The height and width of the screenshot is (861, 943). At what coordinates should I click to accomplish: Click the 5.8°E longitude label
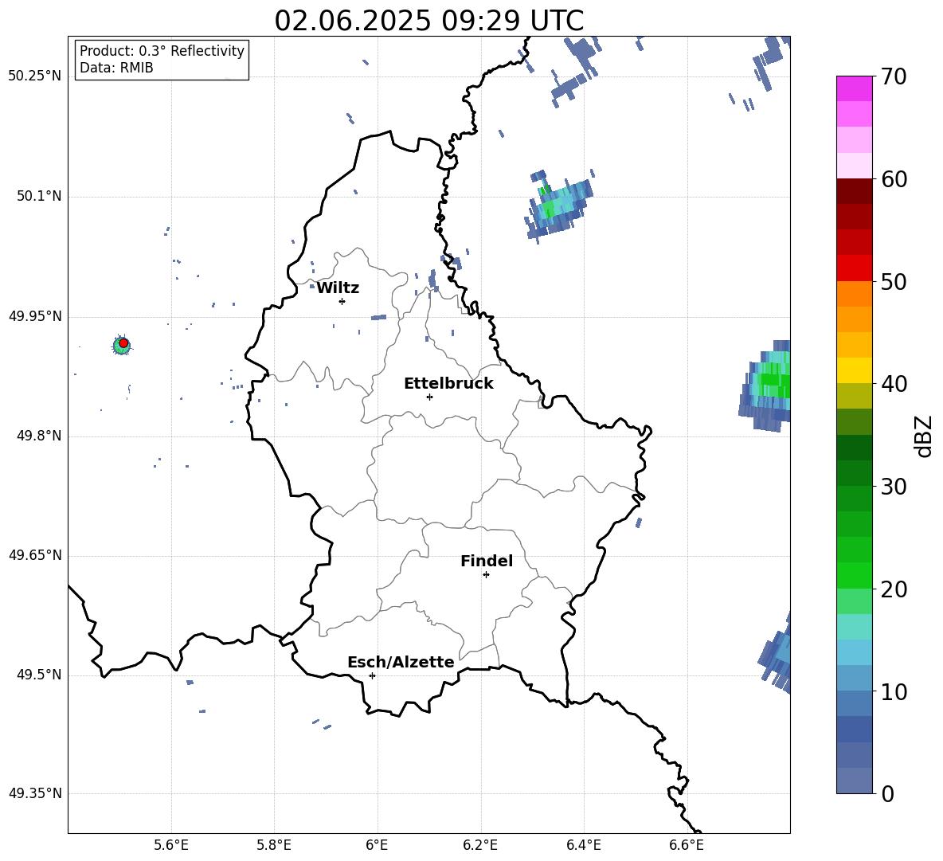pyautogui.click(x=274, y=845)
